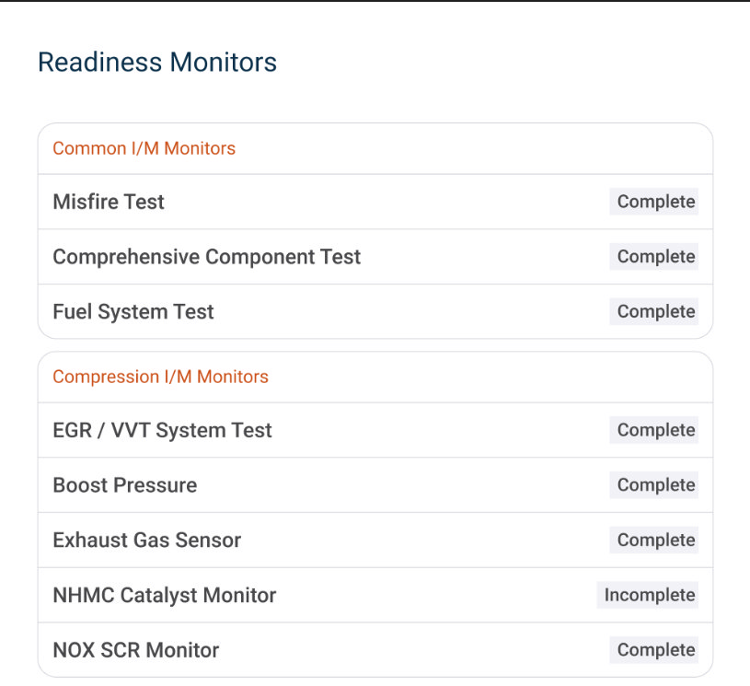Click Complete badge beside Misfire Test
750x686 pixels.
tap(653, 202)
